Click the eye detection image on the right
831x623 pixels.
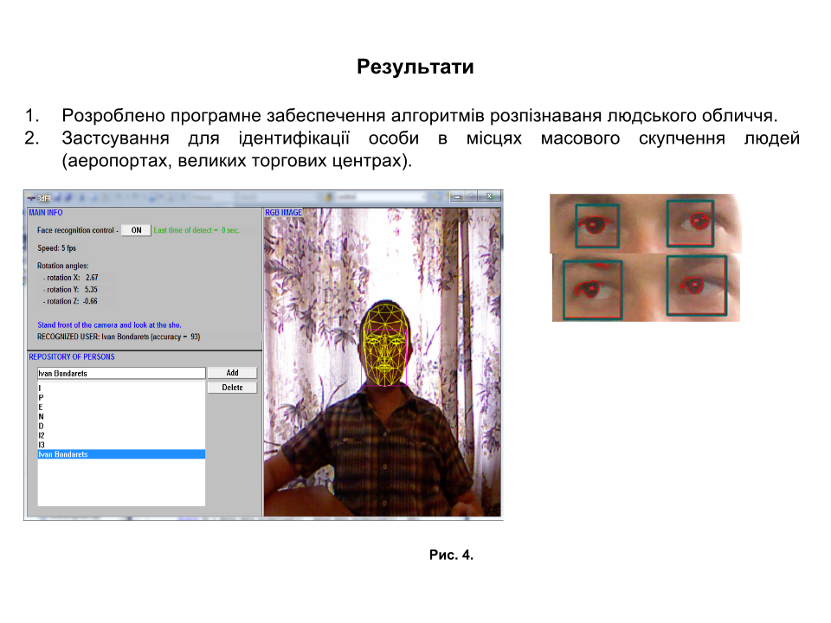coord(646,258)
